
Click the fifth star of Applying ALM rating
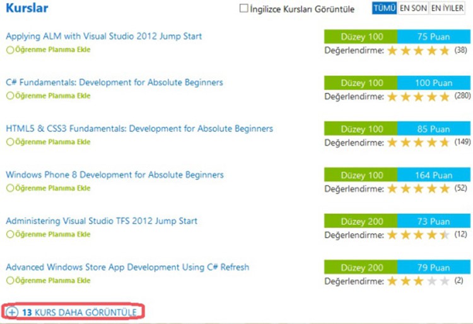click(445, 50)
